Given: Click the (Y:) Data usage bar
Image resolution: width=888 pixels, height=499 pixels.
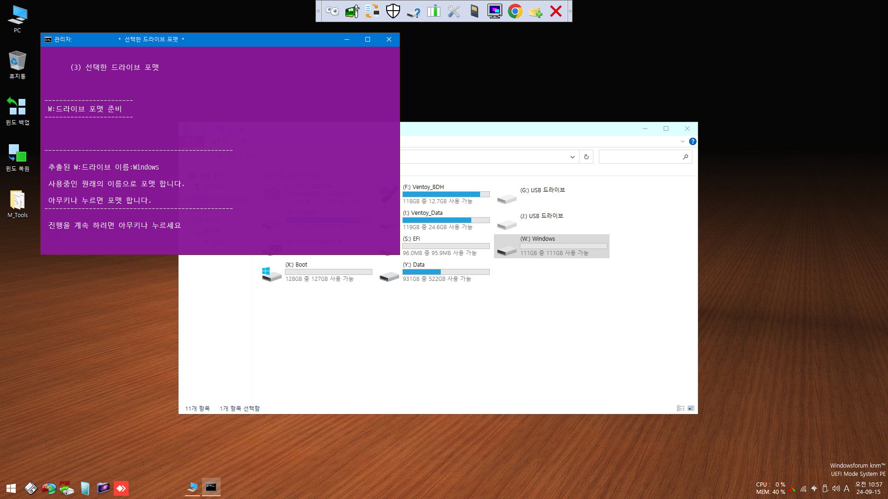Looking at the screenshot, I should (x=446, y=272).
